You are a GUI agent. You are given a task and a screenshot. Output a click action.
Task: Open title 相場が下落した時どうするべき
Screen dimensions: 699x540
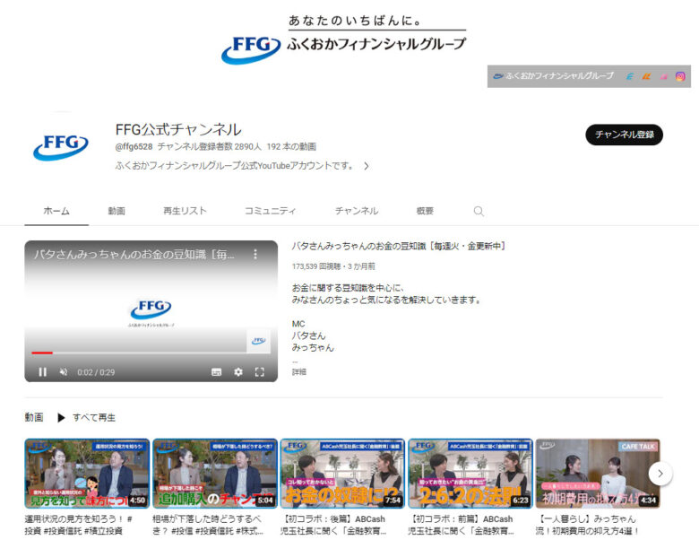coord(208,525)
